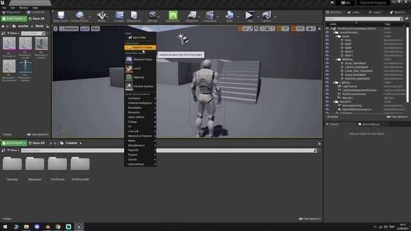Image resolution: width=411 pixels, height=231 pixels.
Task: Choose Material in the create asset menu
Action: [x=140, y=77]
